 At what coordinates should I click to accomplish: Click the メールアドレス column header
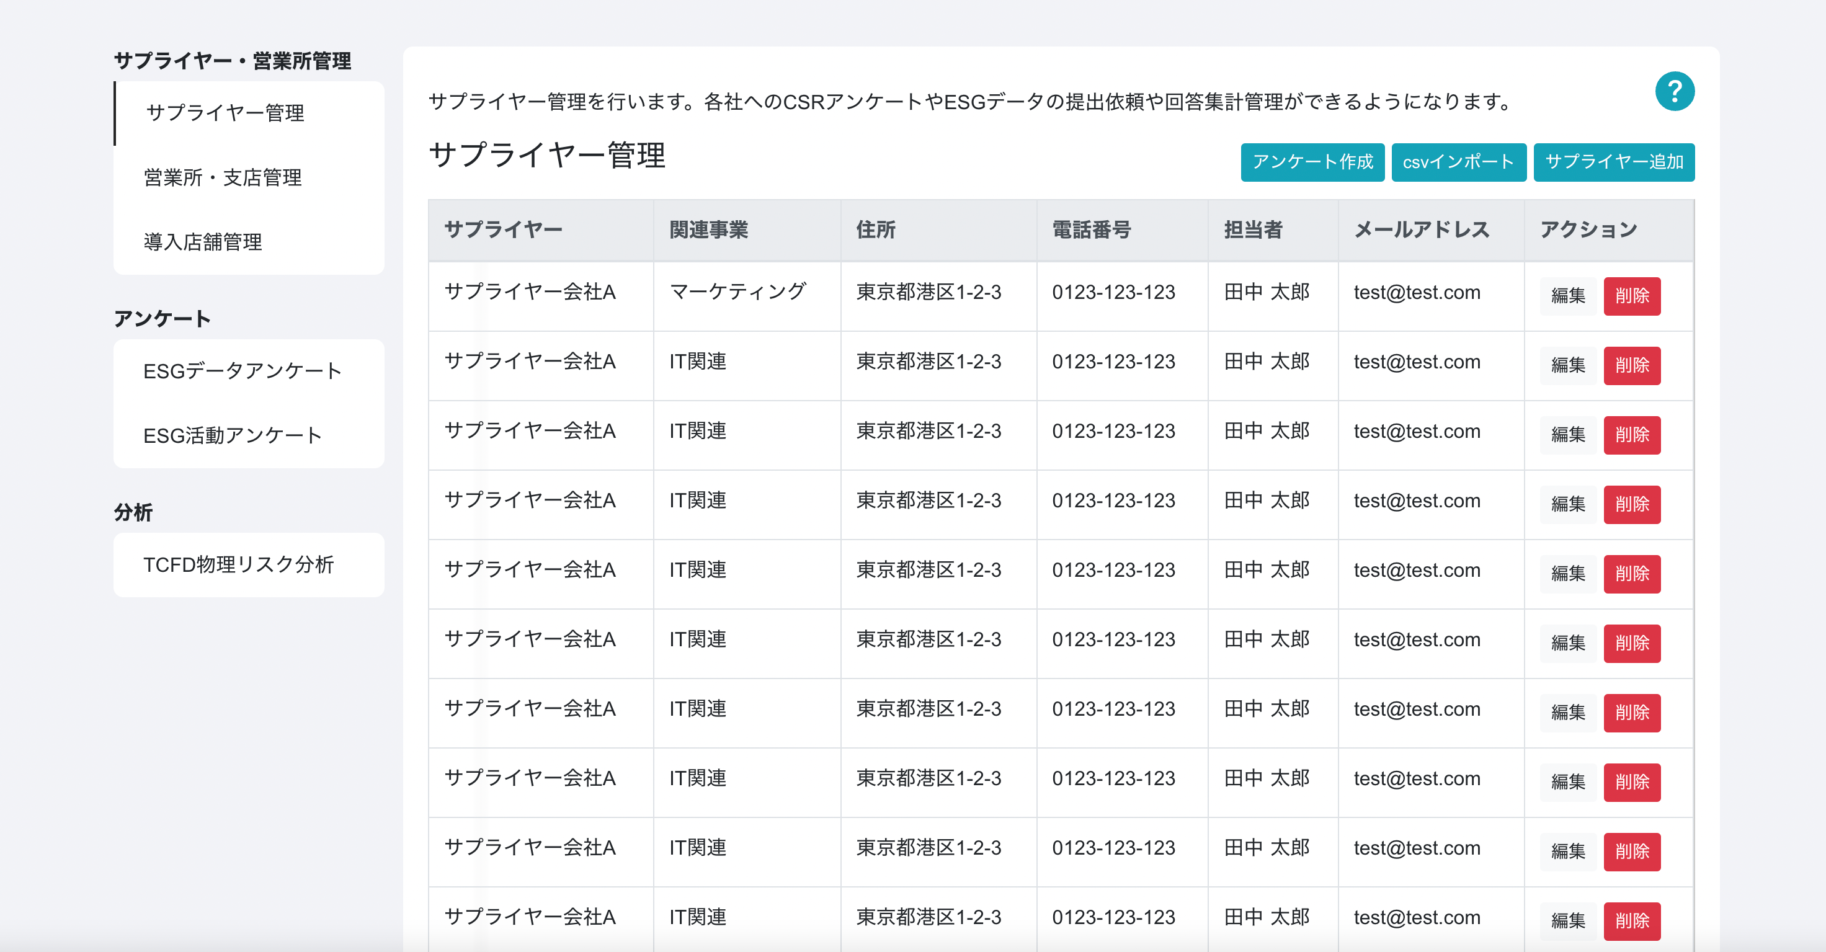[1421, 229]
